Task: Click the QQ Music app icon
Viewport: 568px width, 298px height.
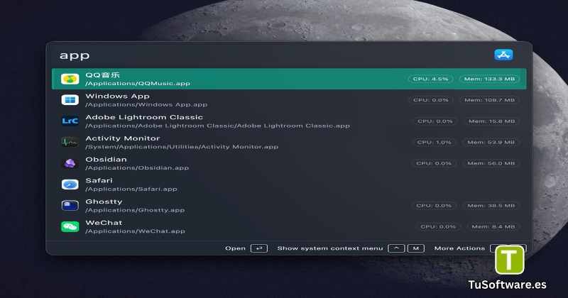Action: [x=70, y=79]
